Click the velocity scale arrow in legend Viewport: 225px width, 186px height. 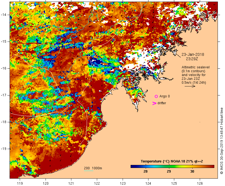[x=190, y=86]
